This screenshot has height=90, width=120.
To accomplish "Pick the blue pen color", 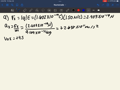I will (83, 10).
